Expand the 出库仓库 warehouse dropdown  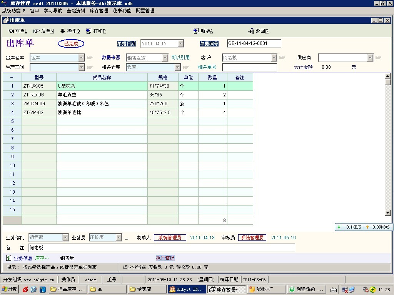(x=81, y=58)
